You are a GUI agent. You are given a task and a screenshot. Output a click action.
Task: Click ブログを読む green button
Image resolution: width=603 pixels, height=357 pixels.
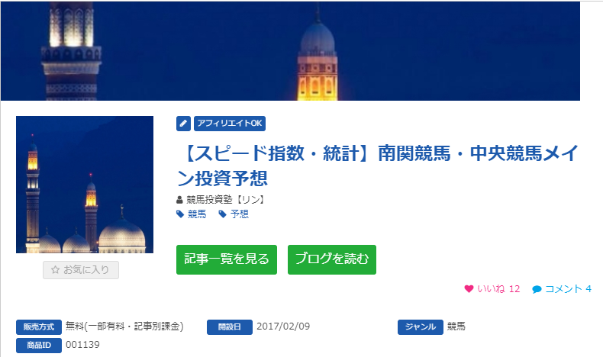coord(332,260)
